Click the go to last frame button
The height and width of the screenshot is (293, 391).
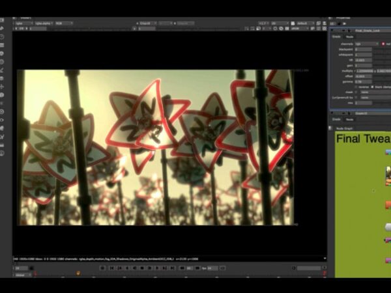172,268
